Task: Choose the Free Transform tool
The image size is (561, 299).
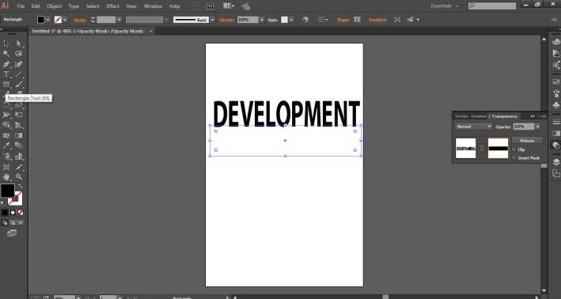Action: click(x=19, y=115)
